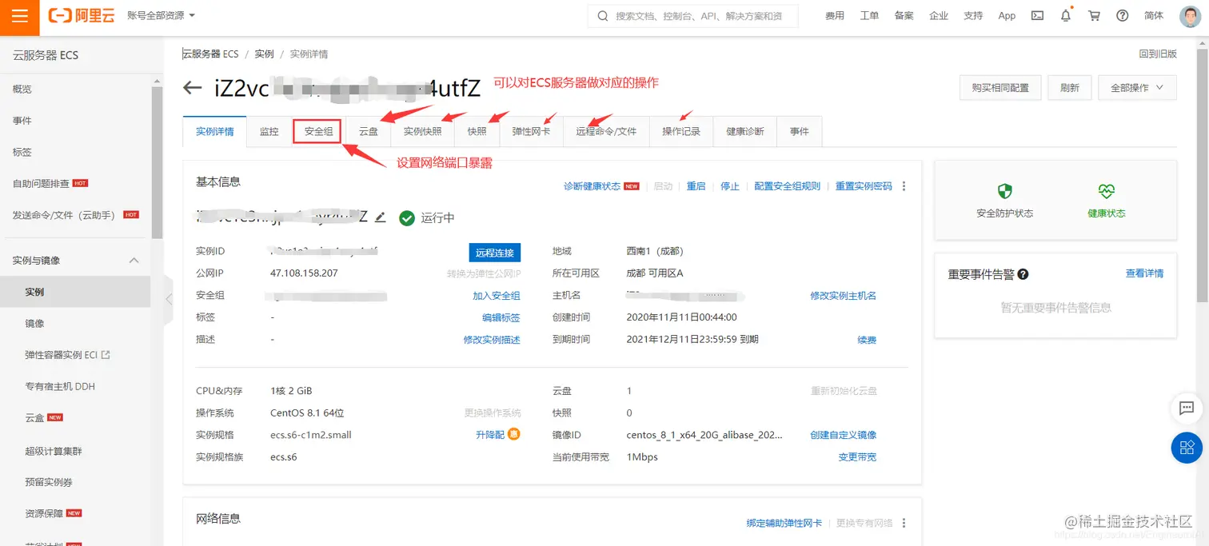Click 费用 in the top navigation
This screenshot has width=1209, height=546.
point(835,15)
